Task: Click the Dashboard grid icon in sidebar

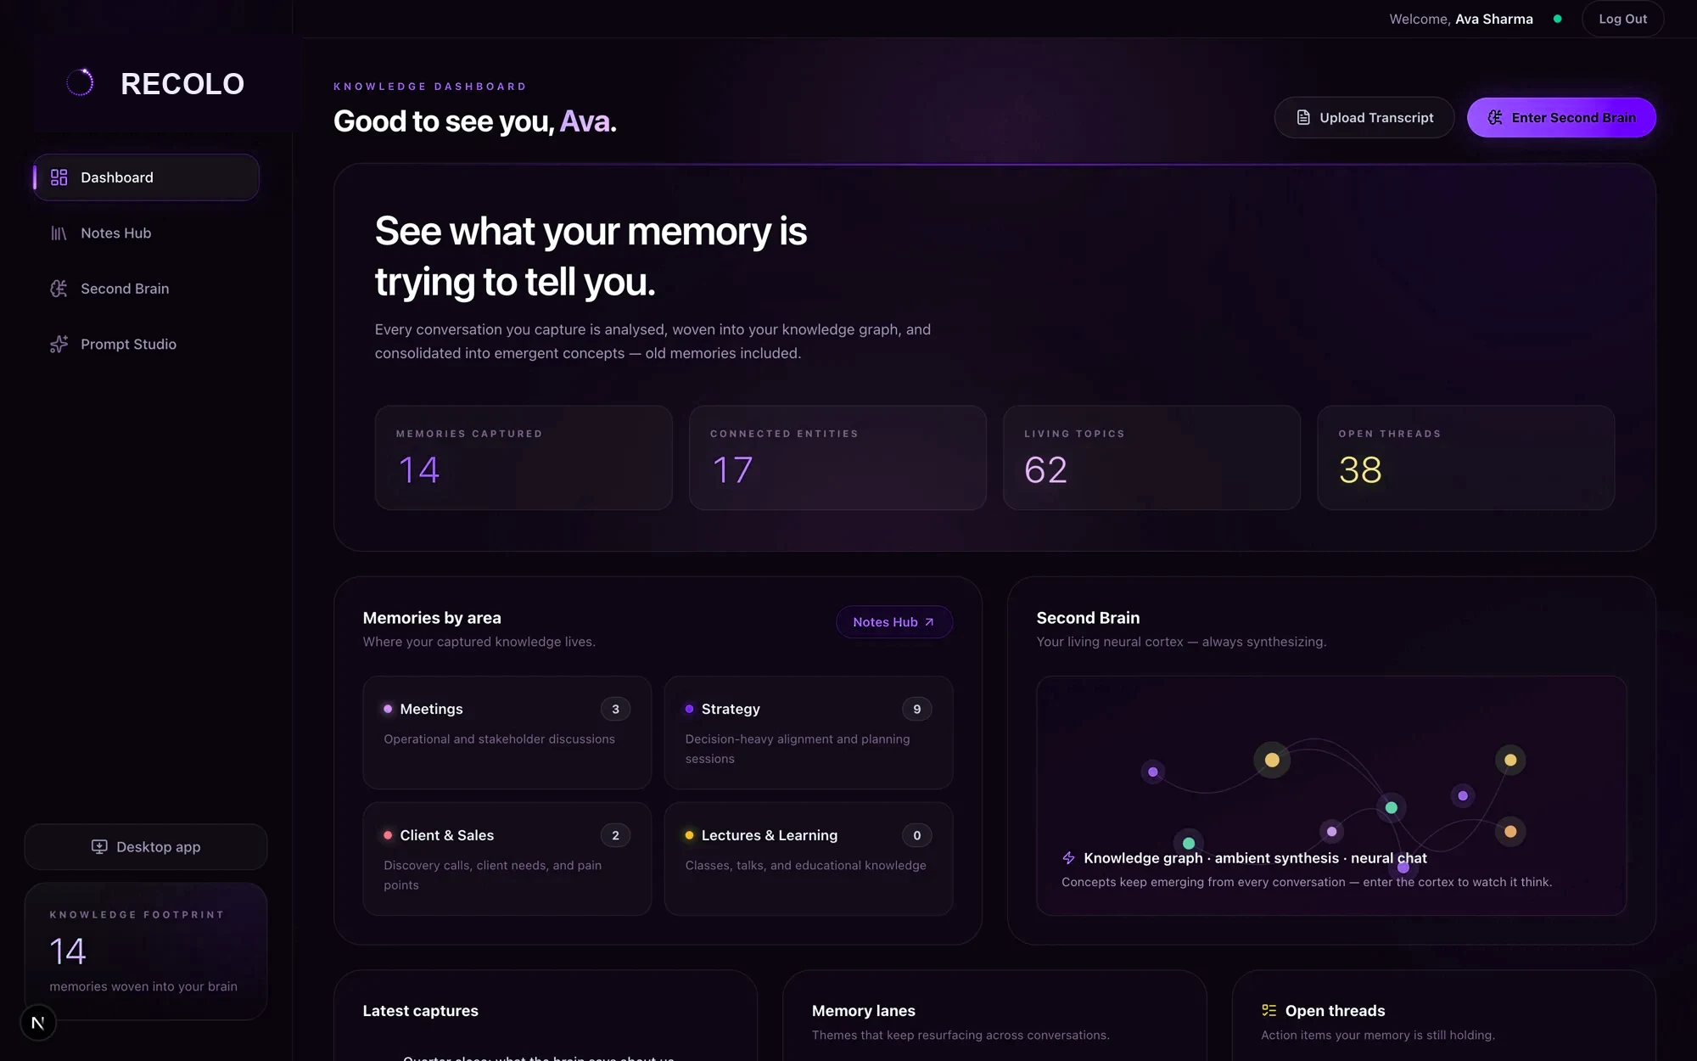Action: [x=59, y=177]
